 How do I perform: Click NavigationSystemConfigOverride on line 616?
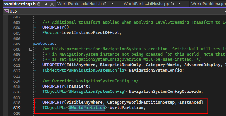[x=165, y=92]
